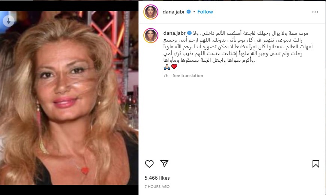Click the download arrow on photo

[x=9, y=21]
